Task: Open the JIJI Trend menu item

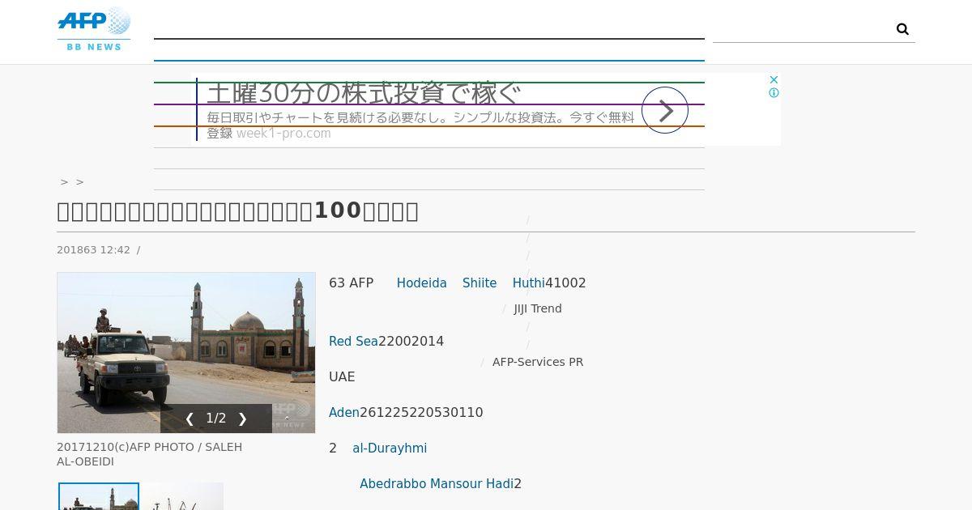Action: 538,308
